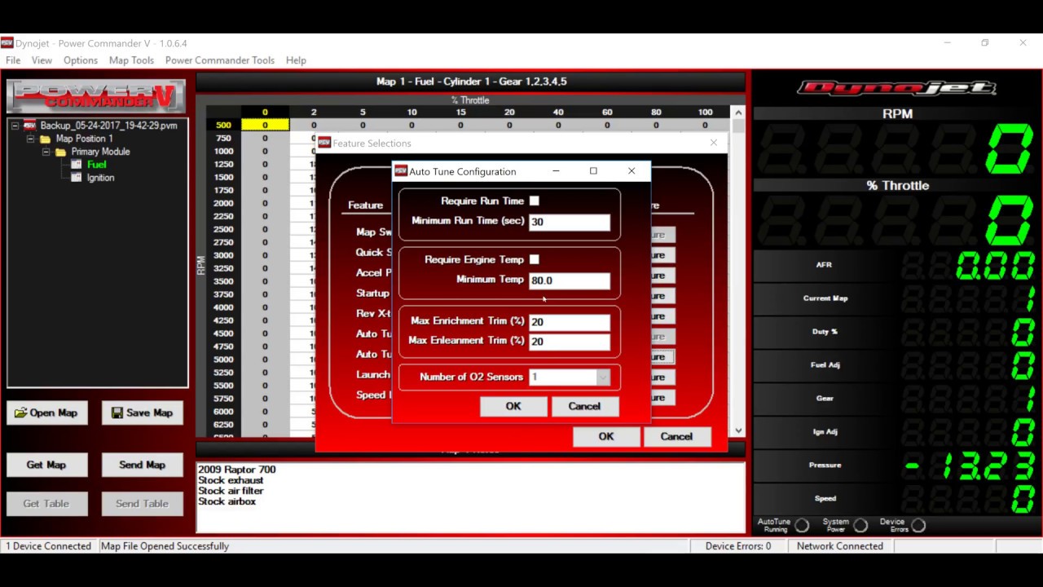Select the Ignition table in tree
The image size is (1043, 587).
(101, 178)
